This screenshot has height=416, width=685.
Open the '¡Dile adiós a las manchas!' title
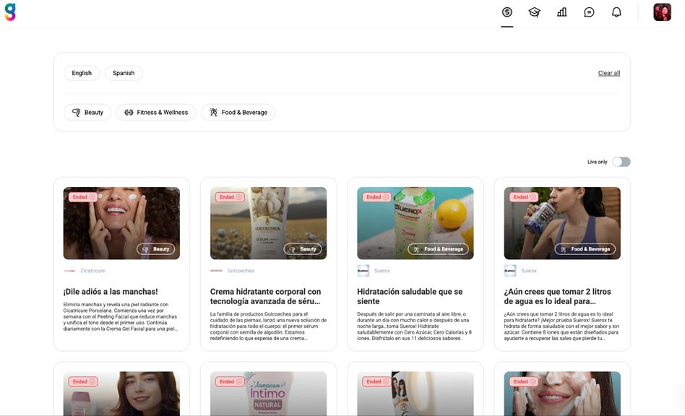[111, 292]
